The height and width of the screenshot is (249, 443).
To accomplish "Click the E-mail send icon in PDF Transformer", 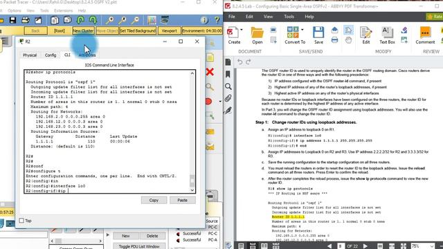I will [x=334, y=30].
